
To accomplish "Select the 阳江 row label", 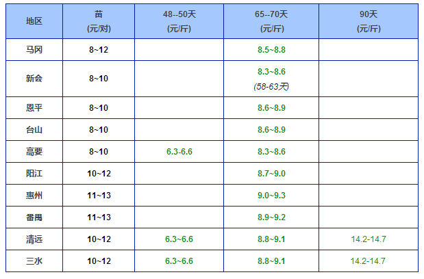I will click(x=34, y=173).
